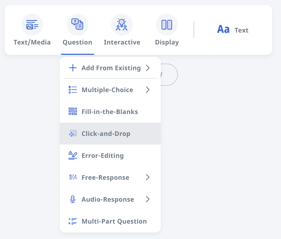Screen dimensions: 281x239
Task: Click the Multiple-Choice bulleted list icon
Action: tap(73, 90)
